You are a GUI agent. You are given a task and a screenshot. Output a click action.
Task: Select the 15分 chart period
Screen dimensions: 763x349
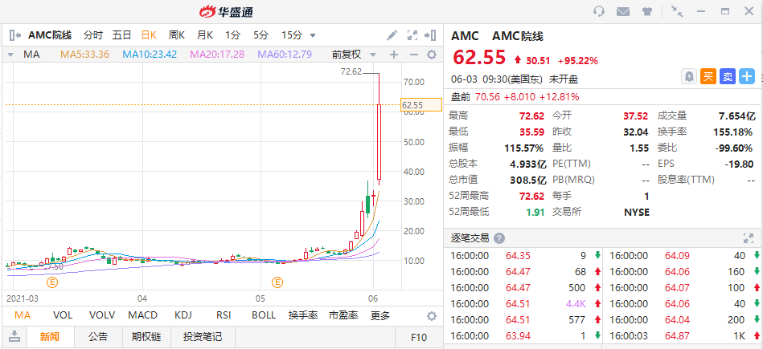pyautogui.click(x=292, y=35)
